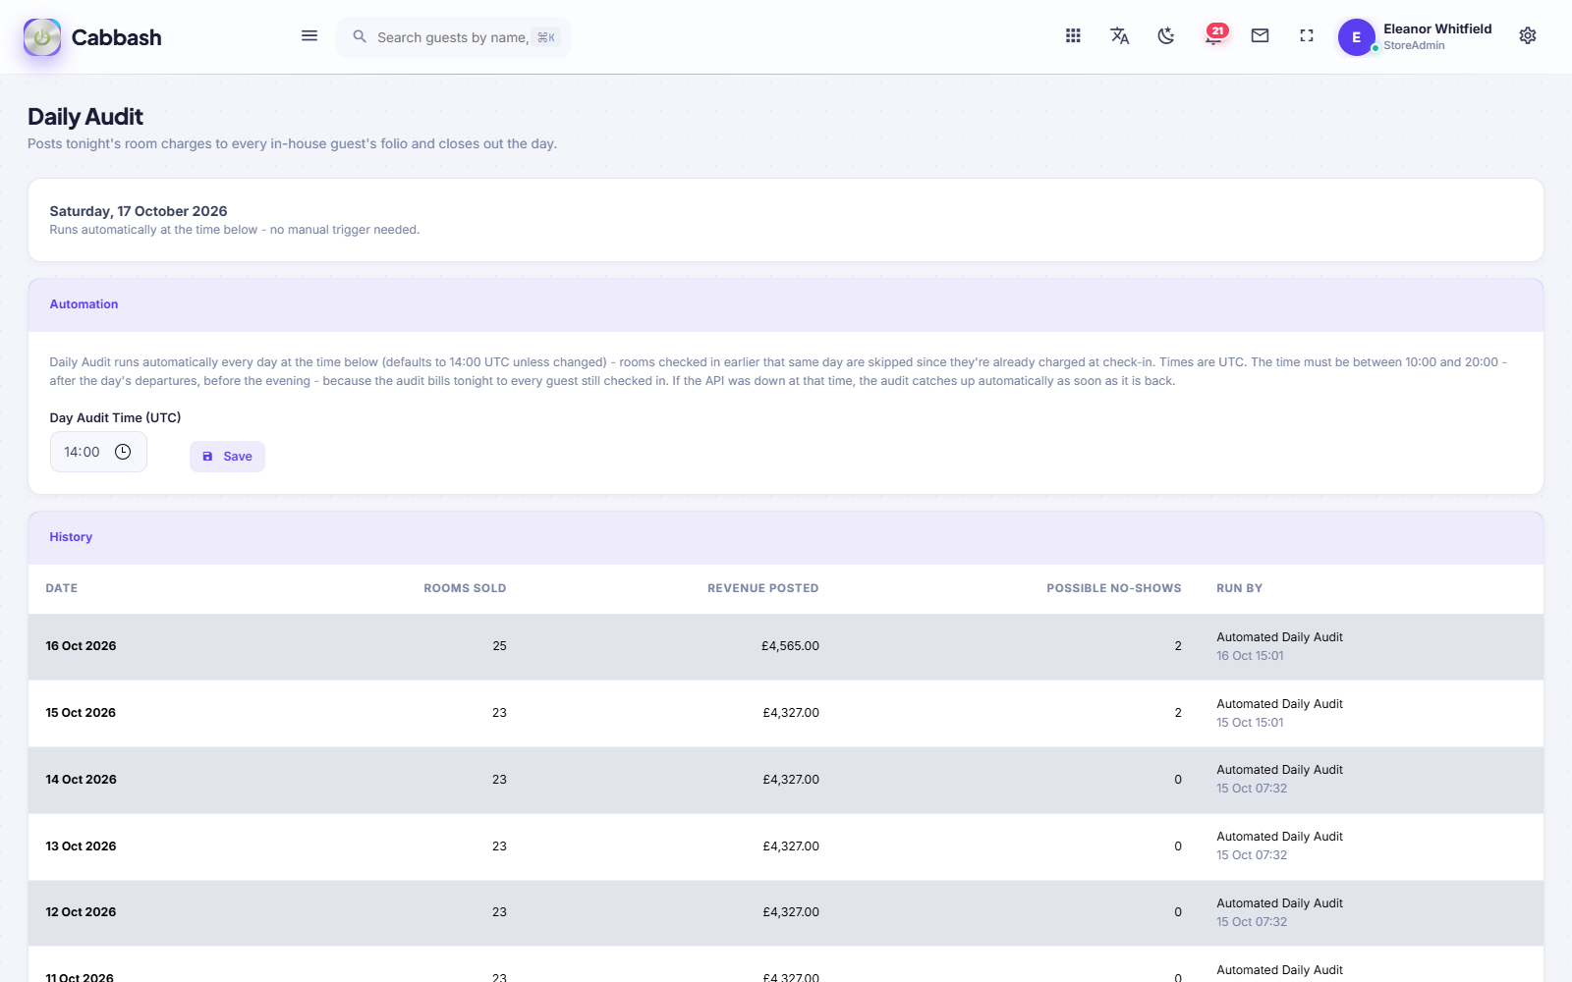
Task: Open the apps grid icon
Action: (1073, 35)
